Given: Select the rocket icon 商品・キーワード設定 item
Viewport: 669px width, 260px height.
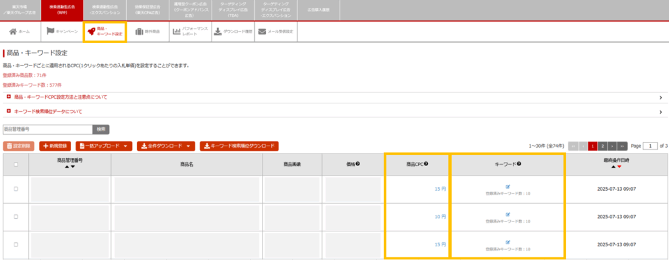Looking at the screenshot, I should coord(105,31).
